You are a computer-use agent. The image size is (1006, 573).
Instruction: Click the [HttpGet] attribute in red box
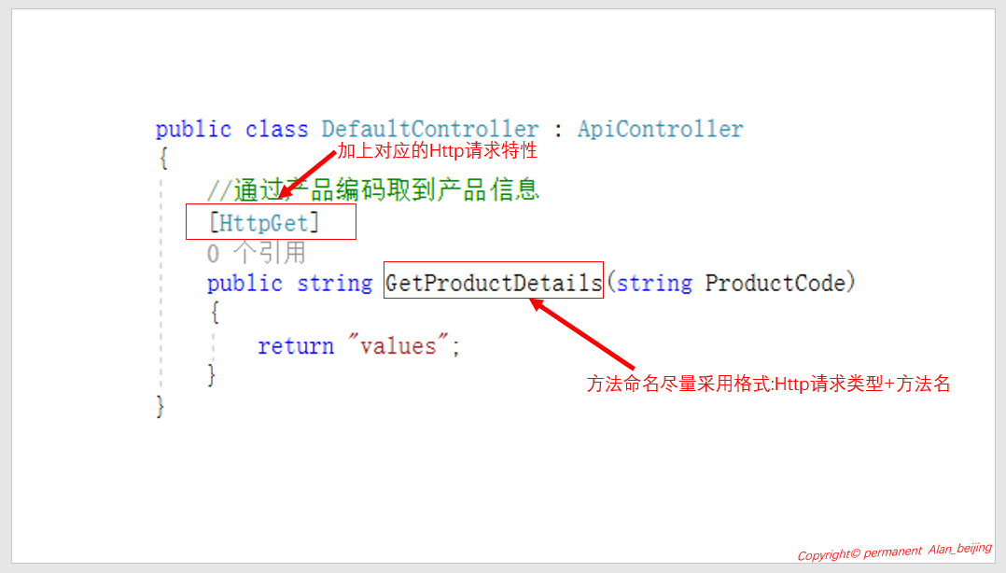tap(264, 223)
